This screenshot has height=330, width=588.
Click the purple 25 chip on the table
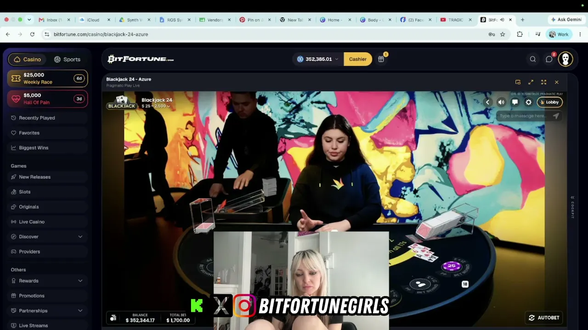coord(451,266)
